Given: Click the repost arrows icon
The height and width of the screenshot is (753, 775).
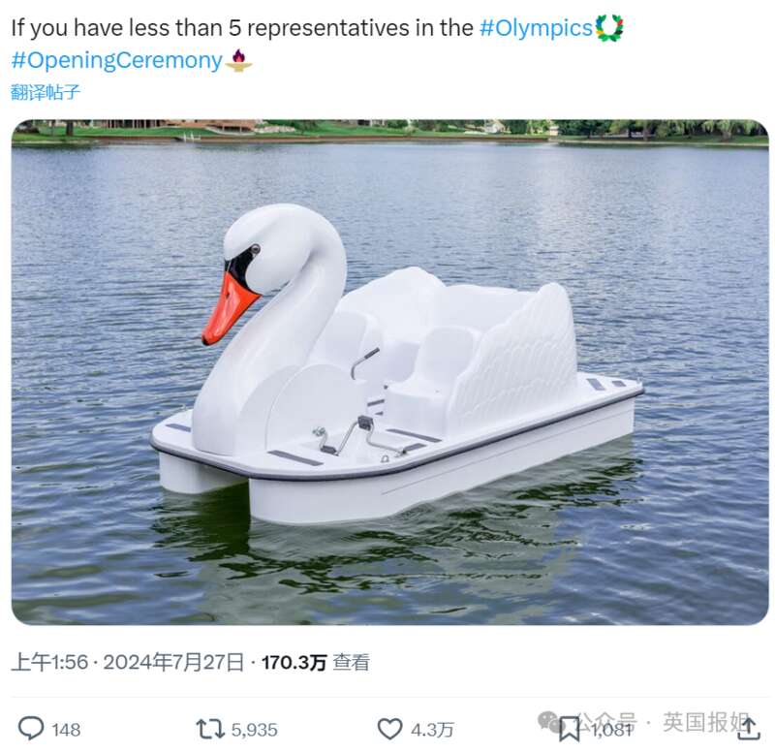Looking at the screenshot, I should point(210,730).
